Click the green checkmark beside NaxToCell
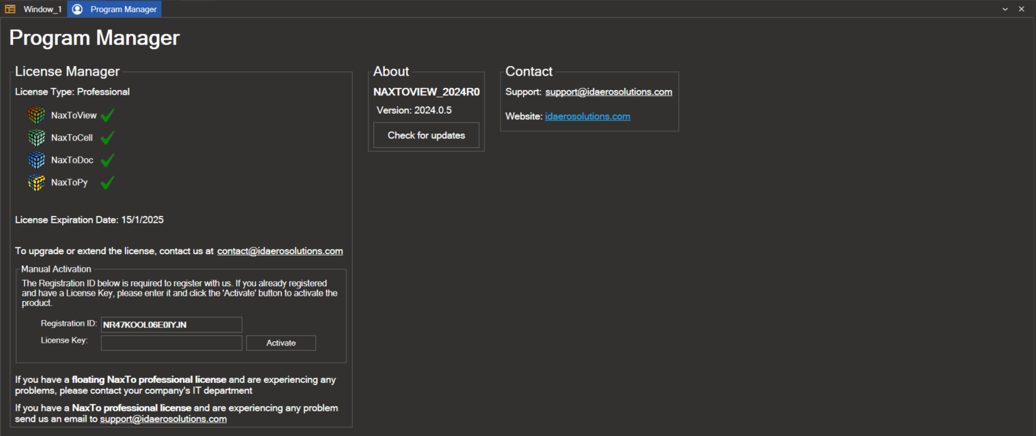 point(107,138)
